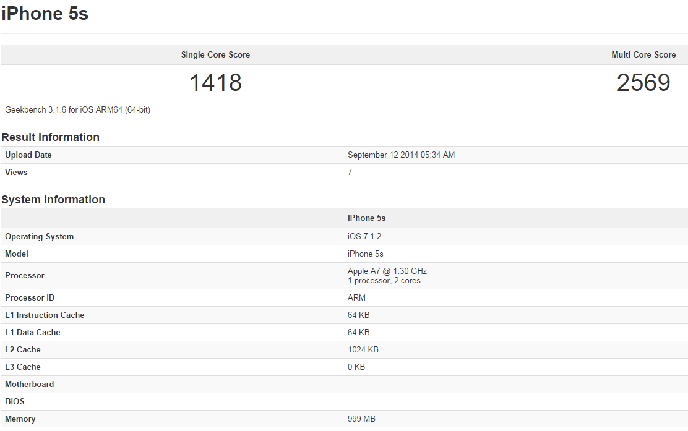Click the Model row label

point(17,254)
